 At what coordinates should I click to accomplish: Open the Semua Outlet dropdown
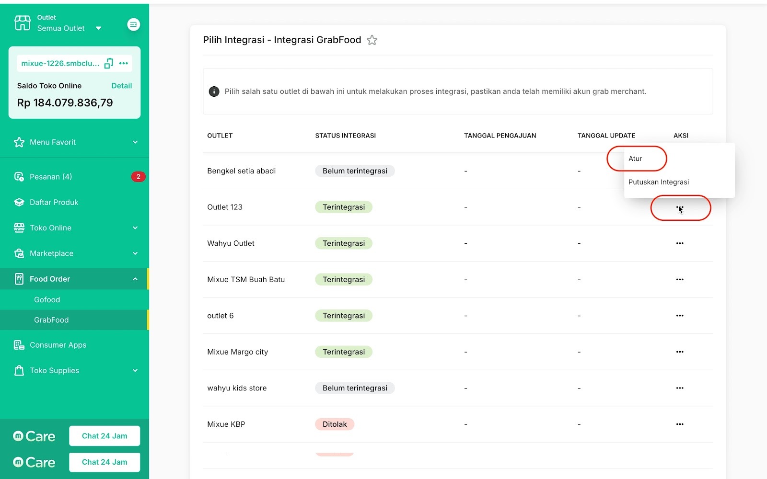[x=98, y=28]
